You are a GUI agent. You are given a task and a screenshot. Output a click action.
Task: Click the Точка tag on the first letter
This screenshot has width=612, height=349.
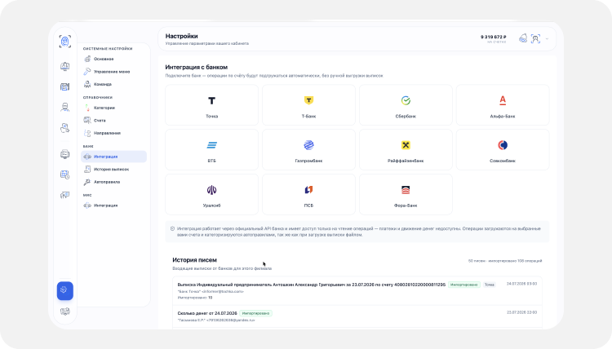[490, 285]
